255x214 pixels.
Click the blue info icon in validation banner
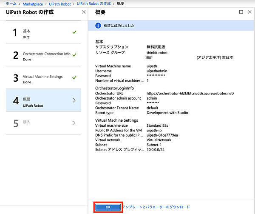[x=98, y=26]
